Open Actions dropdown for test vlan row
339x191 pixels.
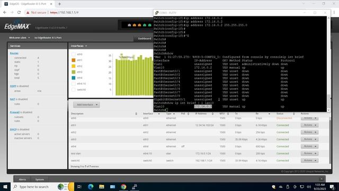tap(309, 153)
